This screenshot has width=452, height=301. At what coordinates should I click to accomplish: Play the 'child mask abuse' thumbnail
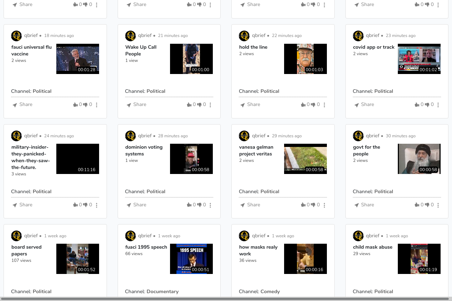[x=419, y=259]
